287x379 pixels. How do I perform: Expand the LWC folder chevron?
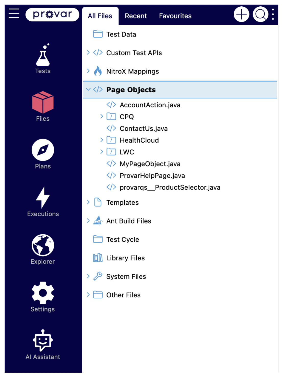[x=102, y=152]
